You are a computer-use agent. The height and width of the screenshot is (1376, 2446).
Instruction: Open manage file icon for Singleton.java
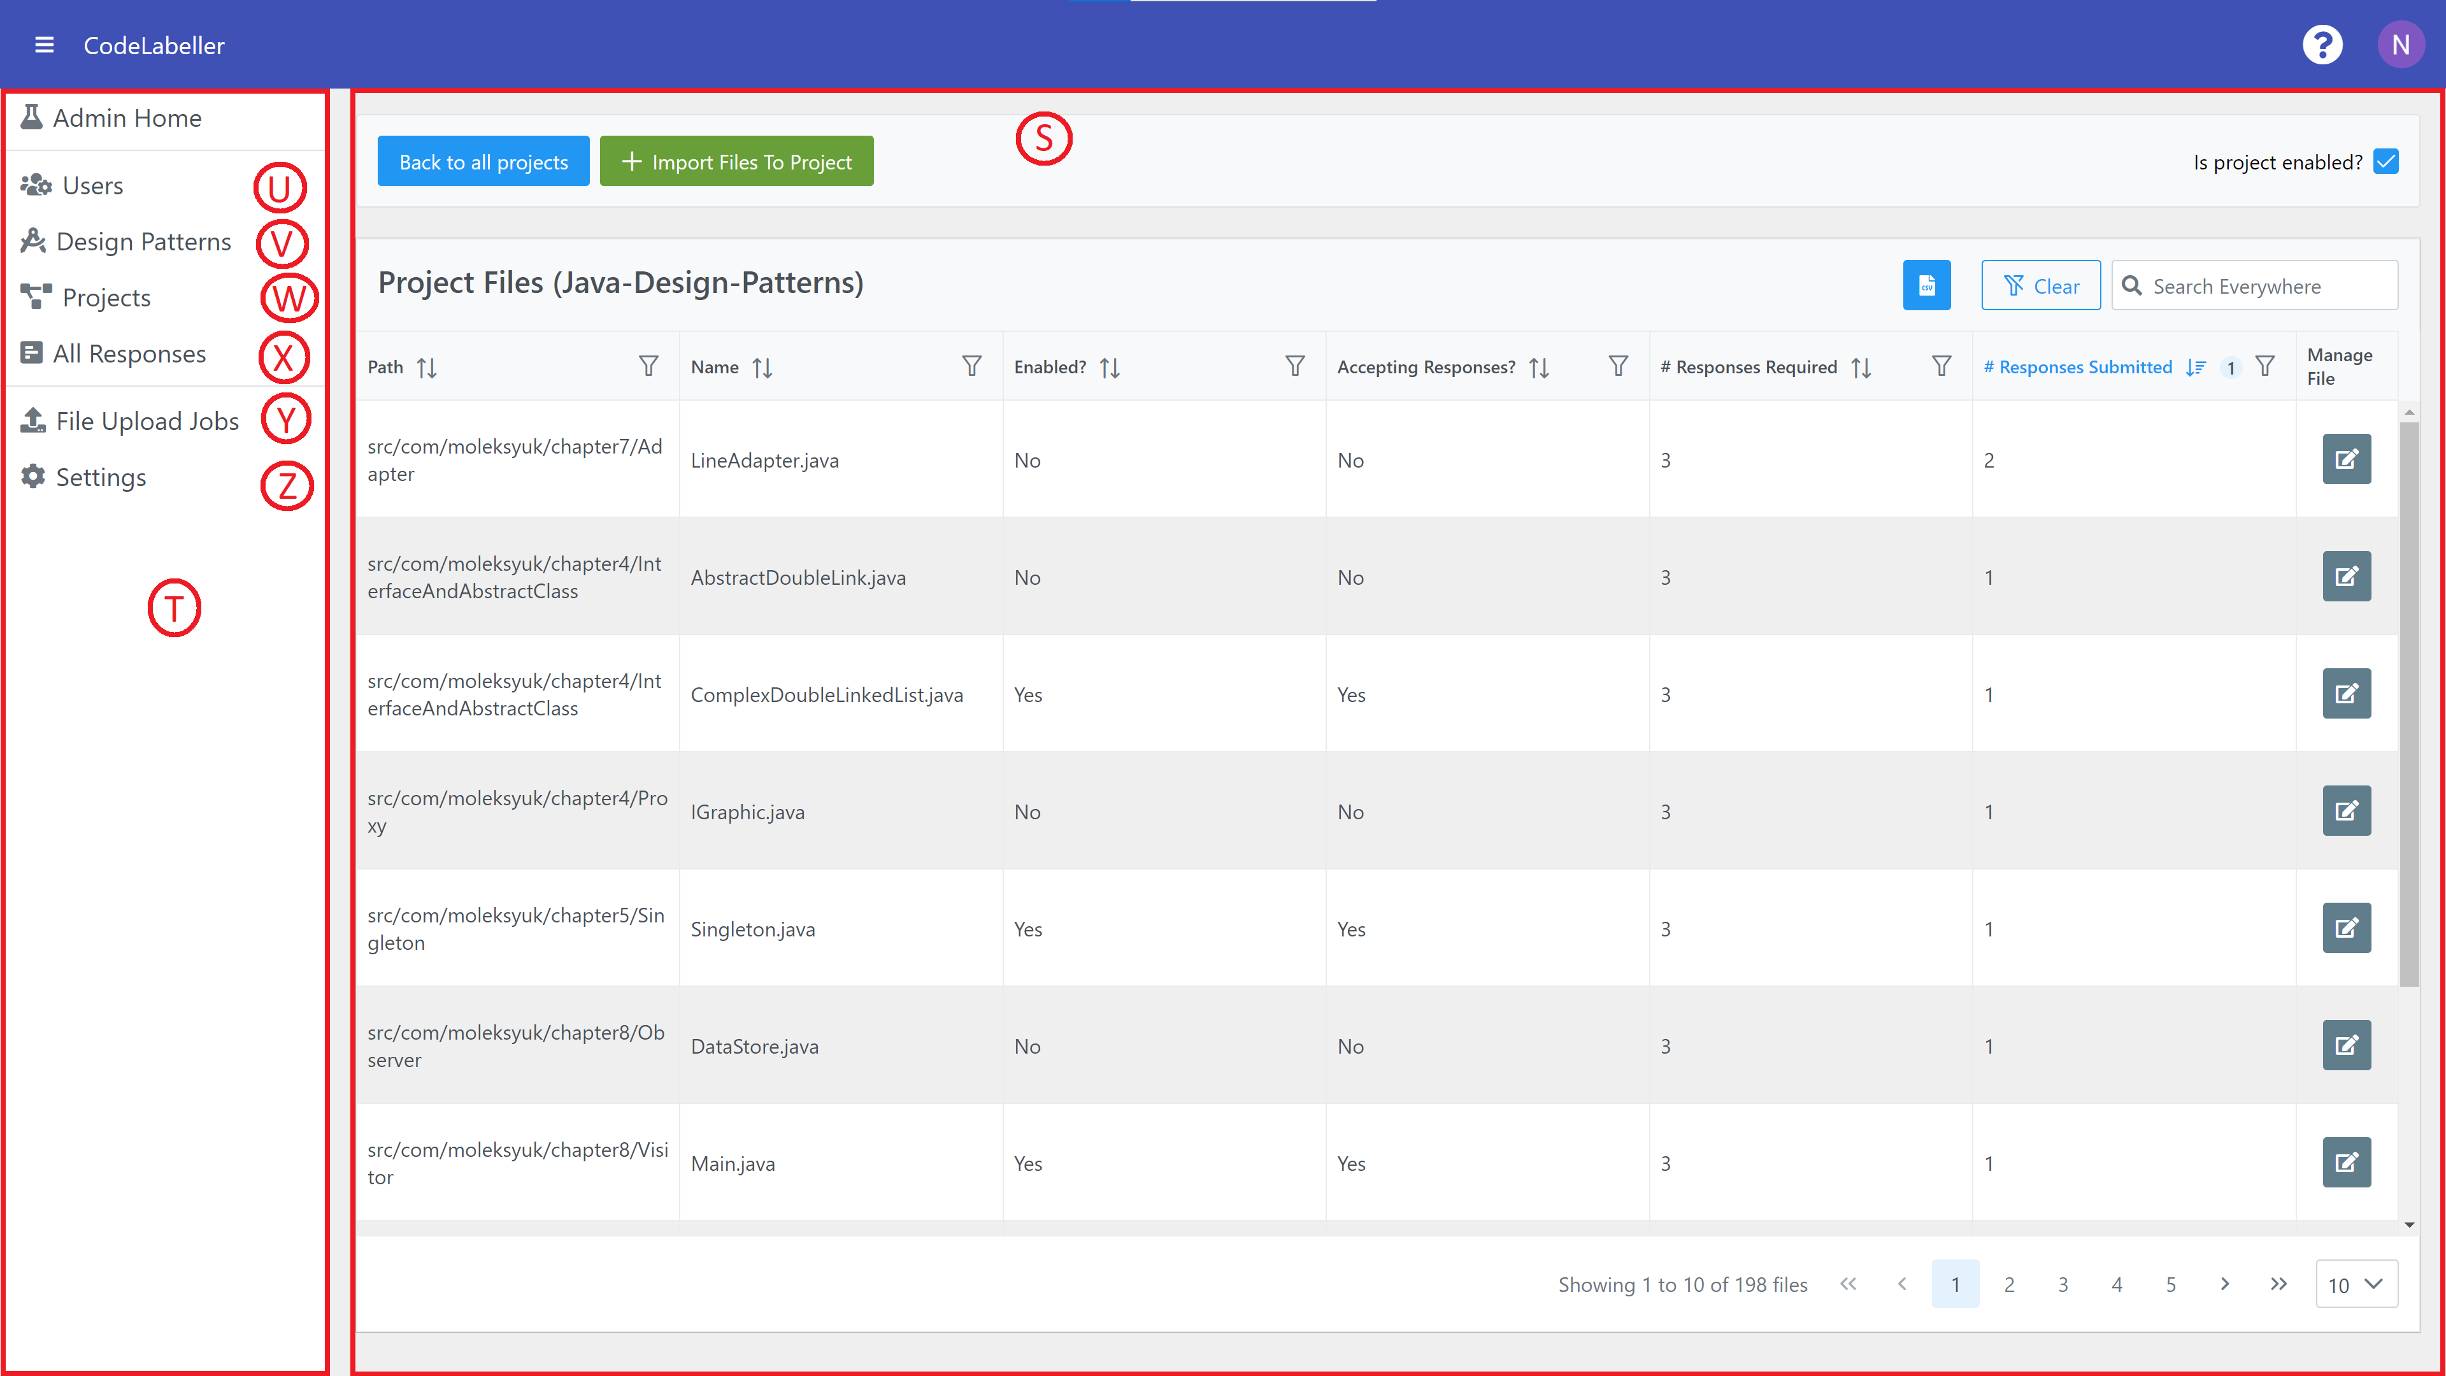tap(2345, 928)
